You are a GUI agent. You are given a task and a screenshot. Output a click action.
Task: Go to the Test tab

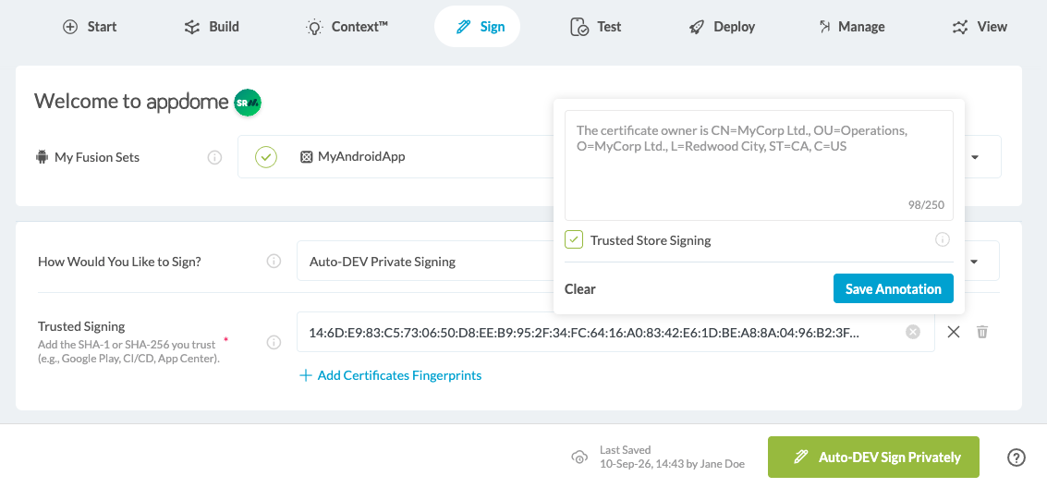[596, 27]
